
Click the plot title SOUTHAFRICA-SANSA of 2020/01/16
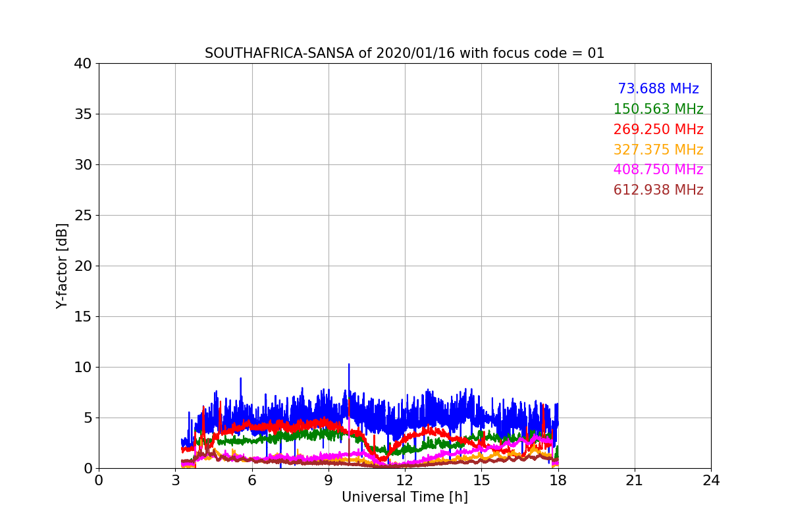[x=404, y=53]
